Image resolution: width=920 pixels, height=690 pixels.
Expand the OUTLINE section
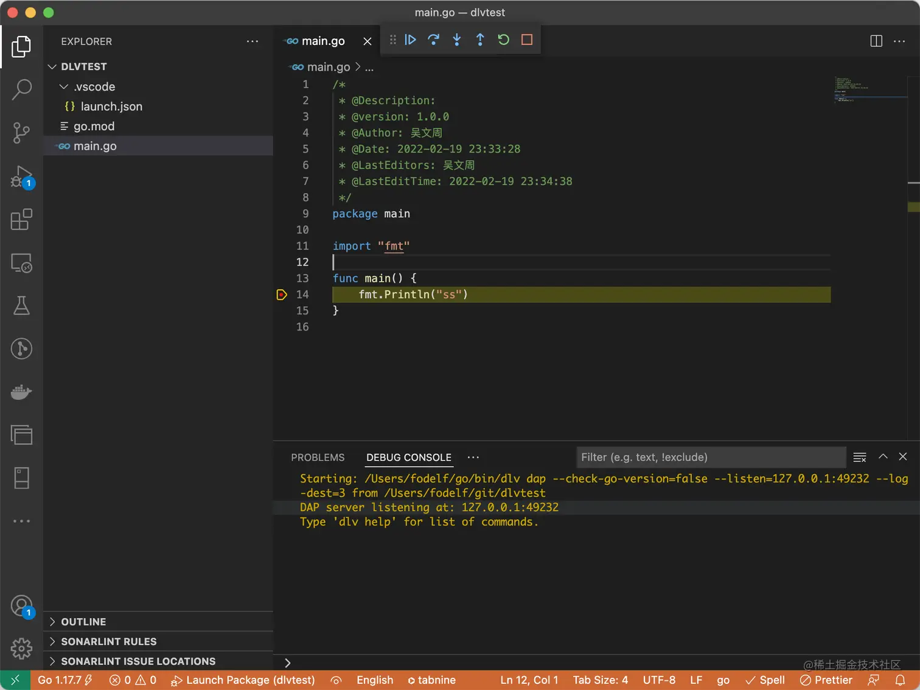tap(158, 622)
